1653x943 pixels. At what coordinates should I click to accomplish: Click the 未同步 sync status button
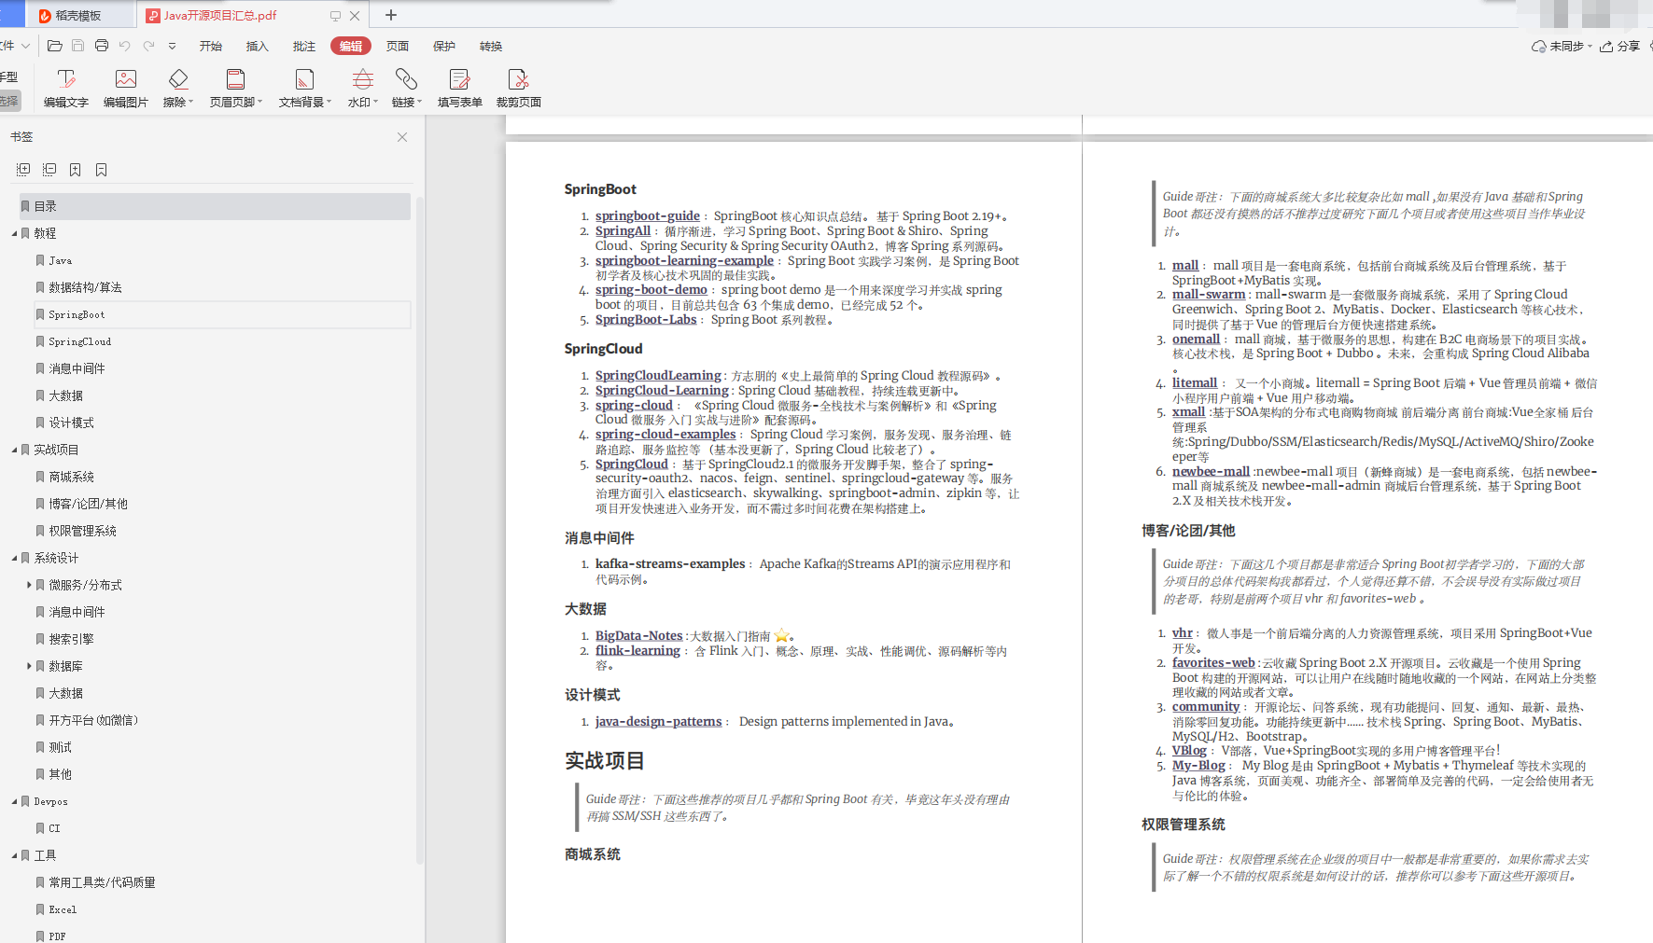(x=1561, y=47)
